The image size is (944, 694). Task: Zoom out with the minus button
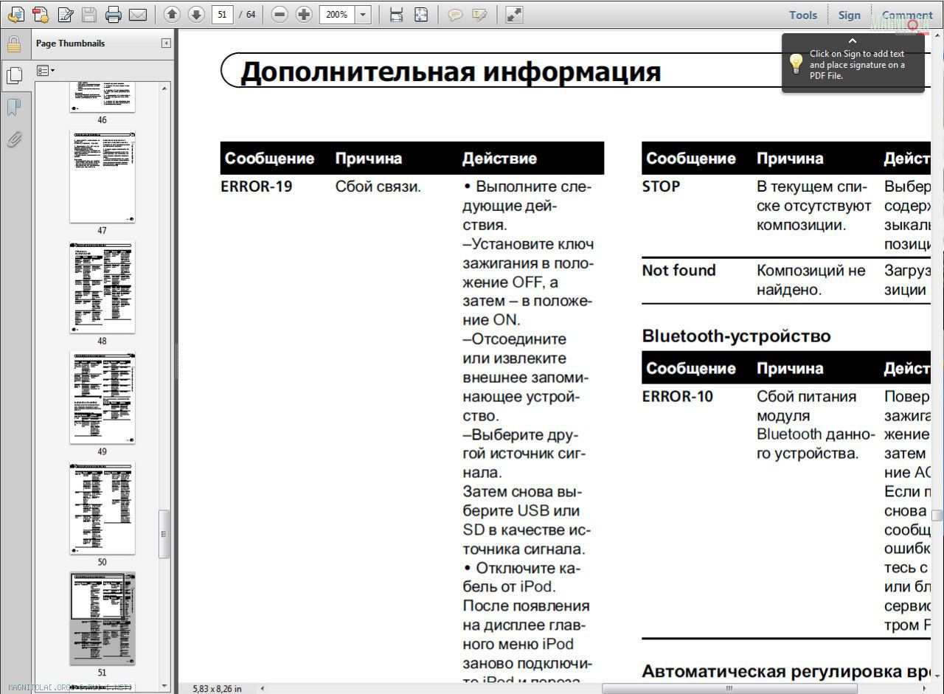(280, 14)
